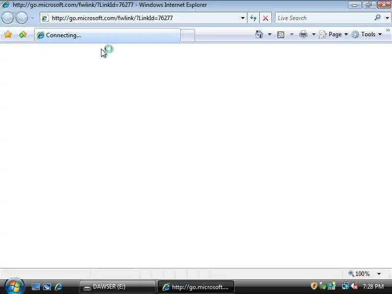Viewport: 392px width, 294px height.
Task: Click the muted volume tray icon
Action: pos(354,286)
